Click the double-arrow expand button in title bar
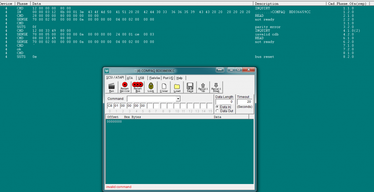The height and width of the screenshot is (192, 374). point(220,70)
